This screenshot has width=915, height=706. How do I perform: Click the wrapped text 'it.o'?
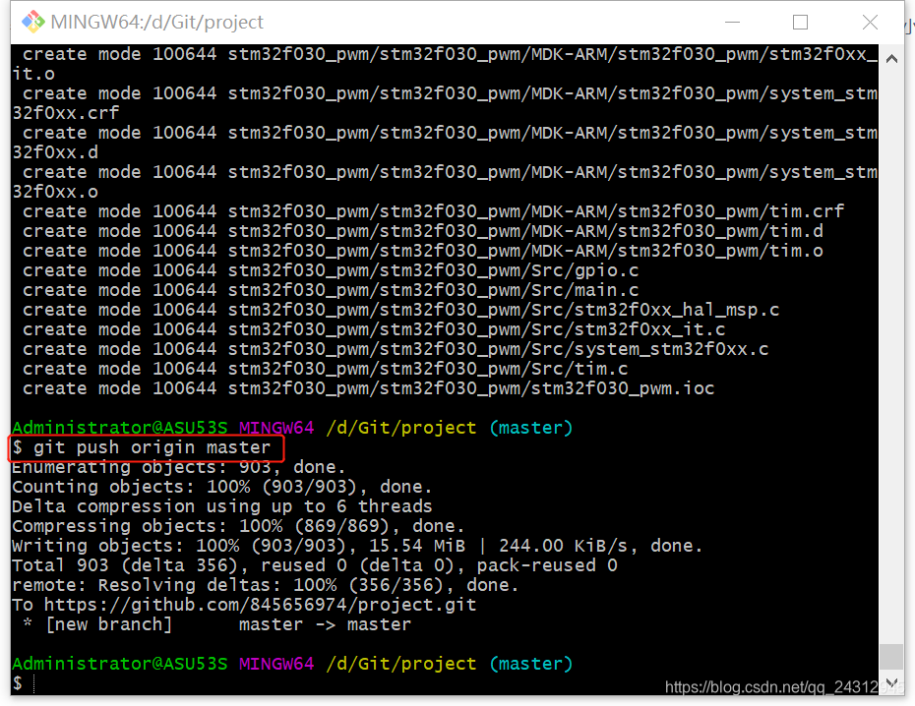click(x=33, y=74)
